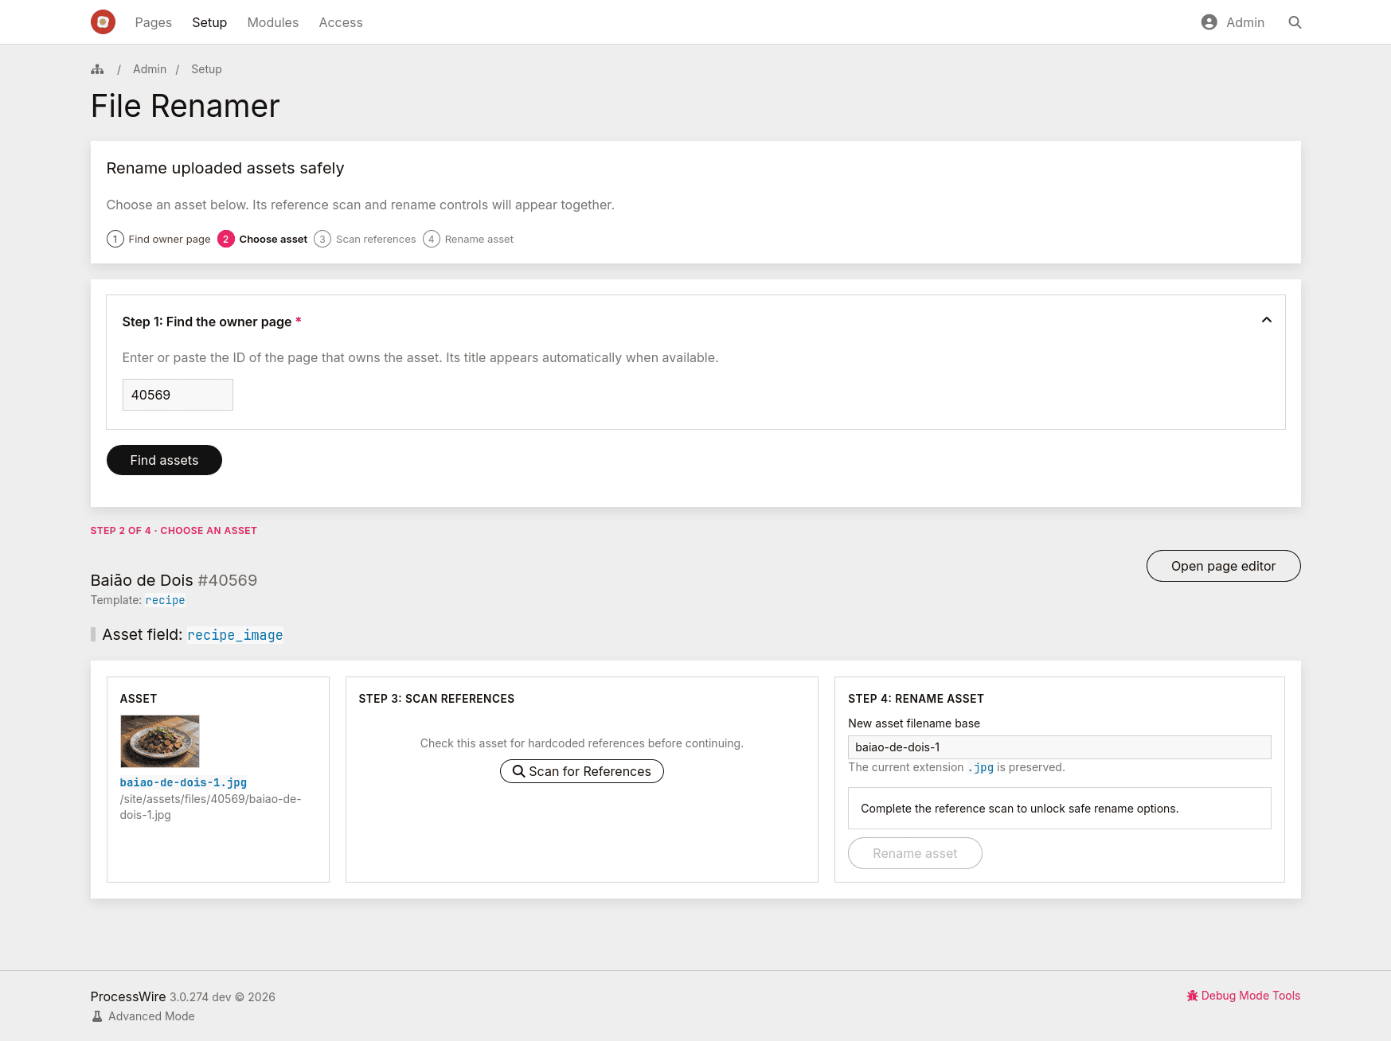Click the Advanced Mode flask icon

tap(97, 1016)
